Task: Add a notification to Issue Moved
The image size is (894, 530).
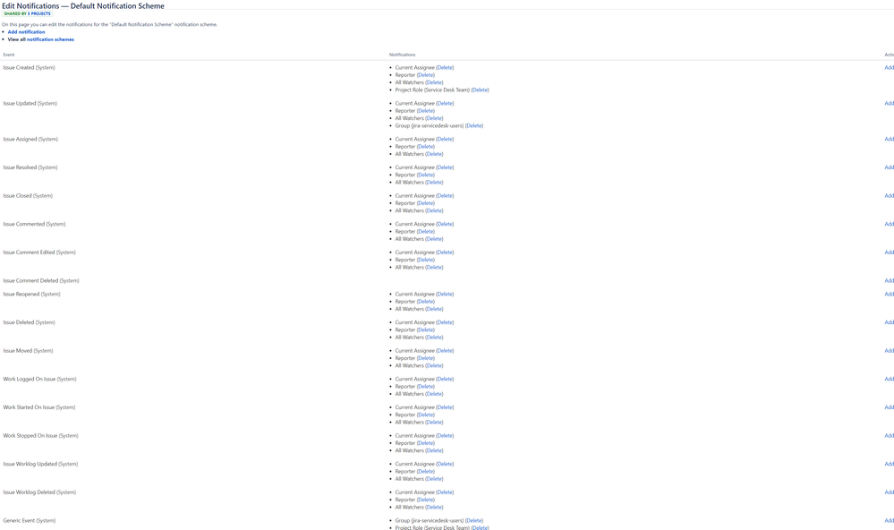Action: click(x=889, y=351)
